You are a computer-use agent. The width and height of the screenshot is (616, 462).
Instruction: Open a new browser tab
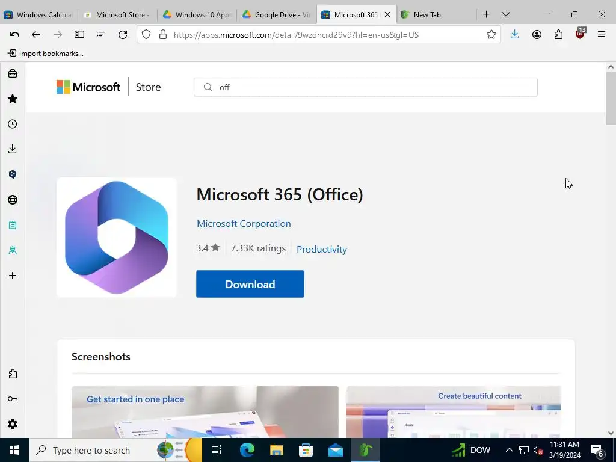click(486, 14)
